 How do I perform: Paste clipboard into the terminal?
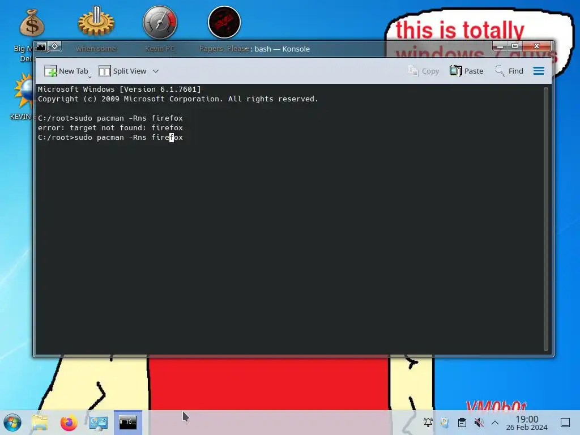[467, 71]
